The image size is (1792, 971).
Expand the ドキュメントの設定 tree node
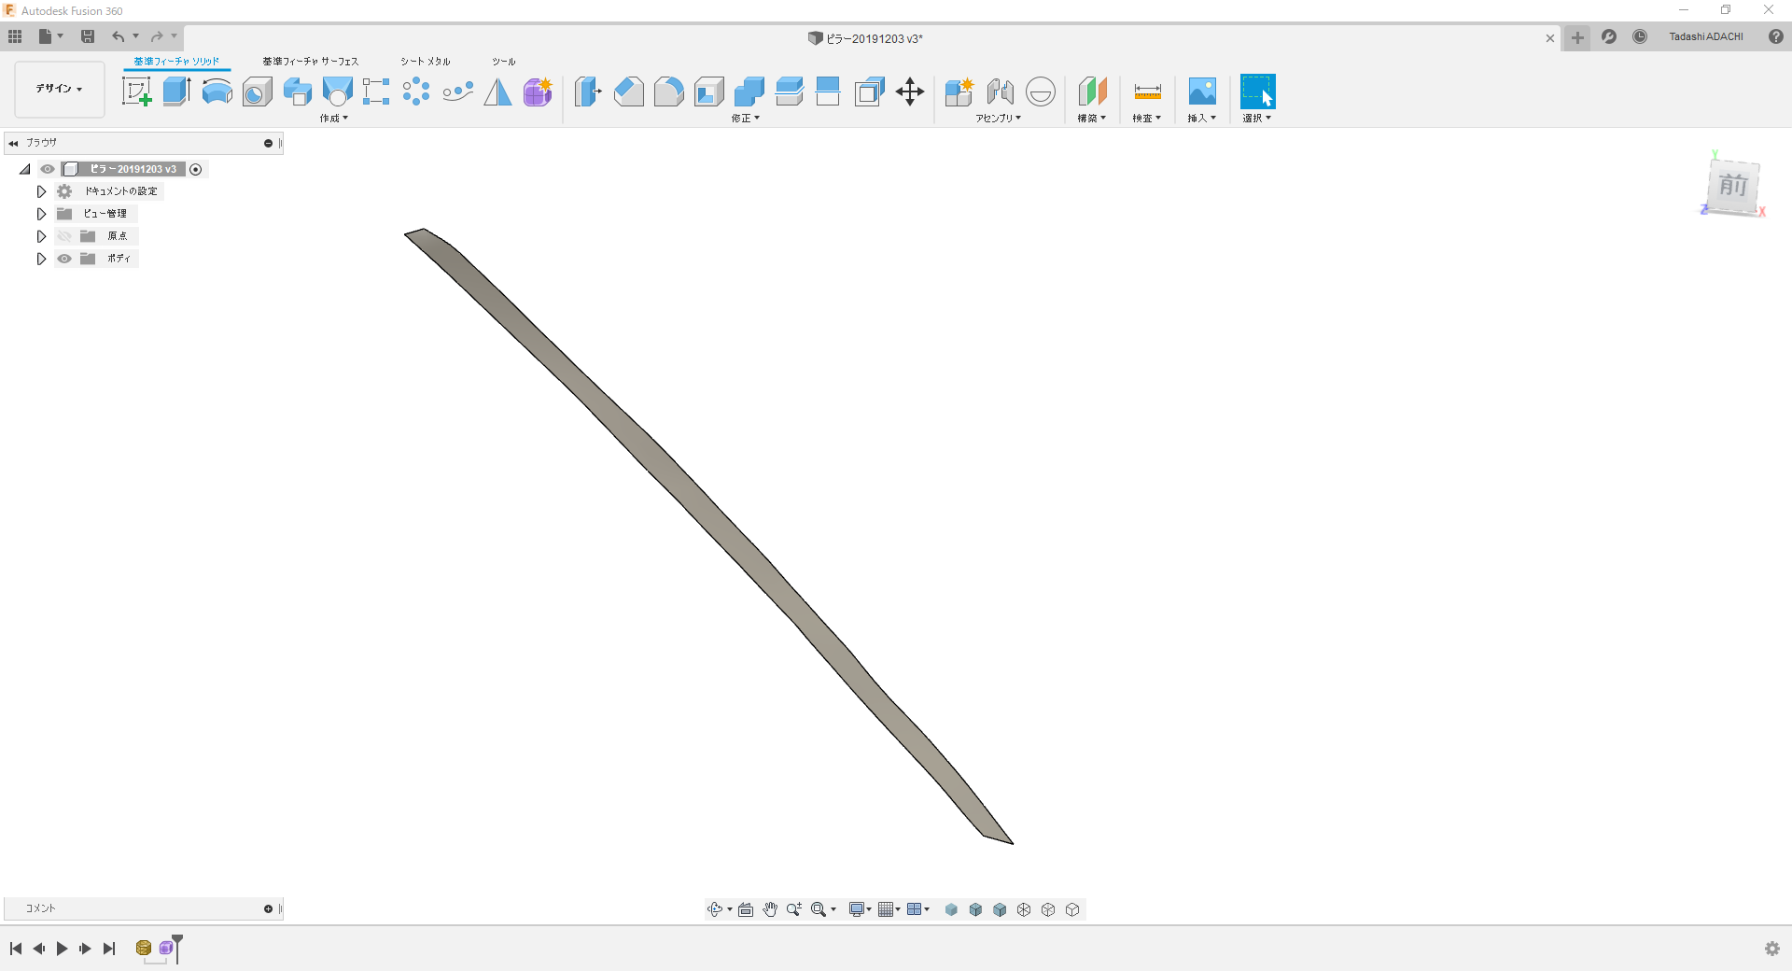(x=41, y=191)
